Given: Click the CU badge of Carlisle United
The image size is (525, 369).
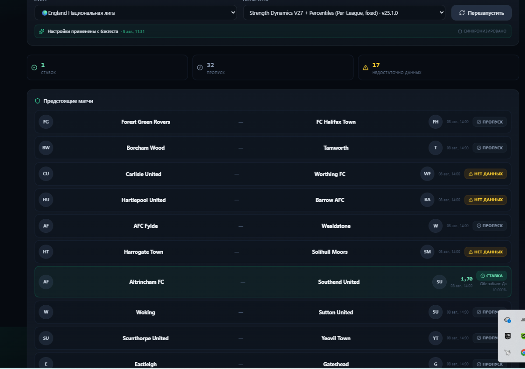Looking at the screenshot, I should (46, 174).
